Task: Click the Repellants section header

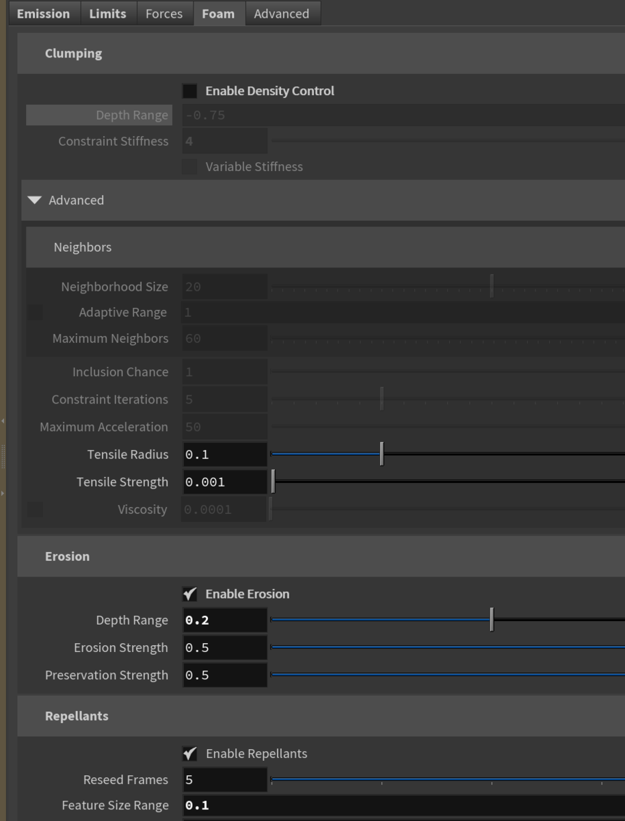Action: pos(321,716)
